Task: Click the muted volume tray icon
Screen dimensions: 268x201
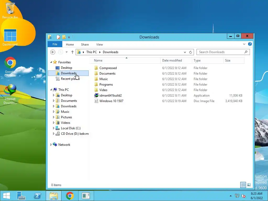Action: [x=243, y=196]
